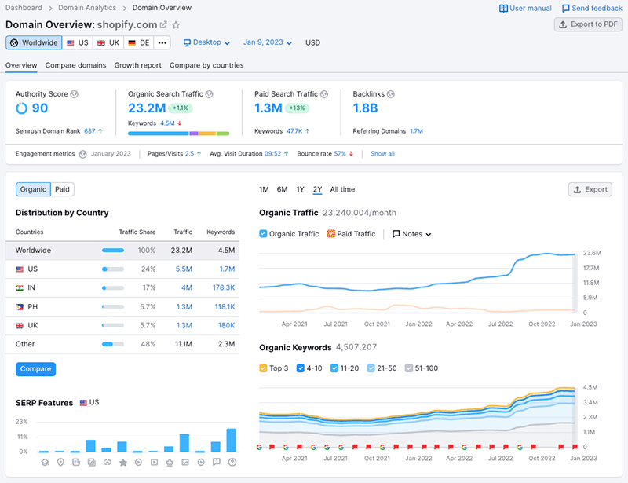
Task: Click the Authority Score info globe icon
Action: 74,94
